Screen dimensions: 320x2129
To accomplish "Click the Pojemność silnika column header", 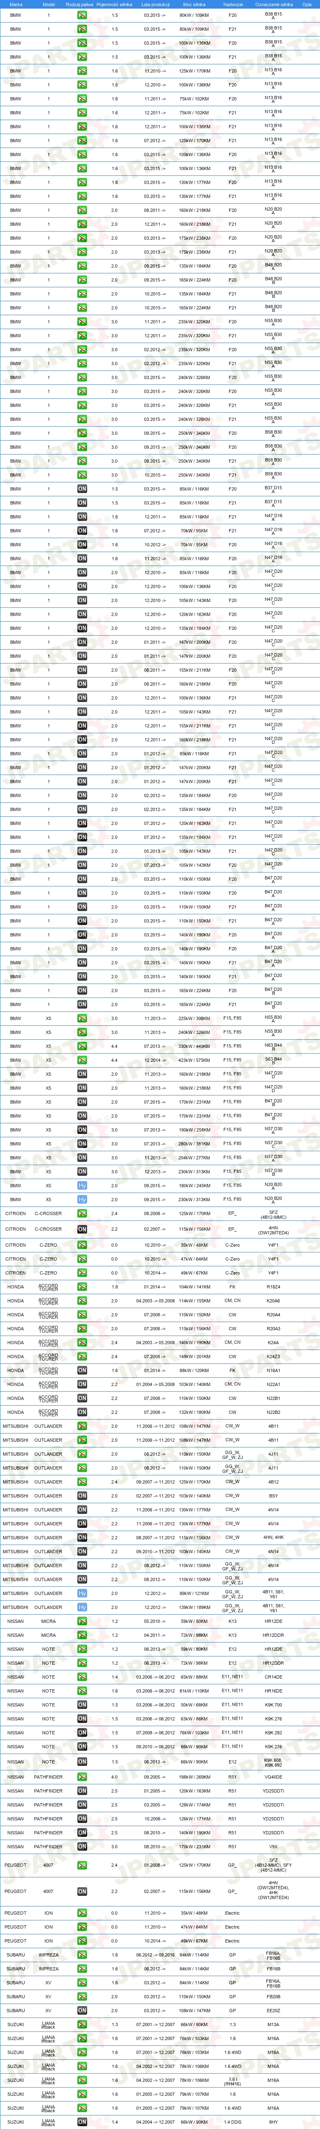I will pyautogui.click(x=115, y=4).
